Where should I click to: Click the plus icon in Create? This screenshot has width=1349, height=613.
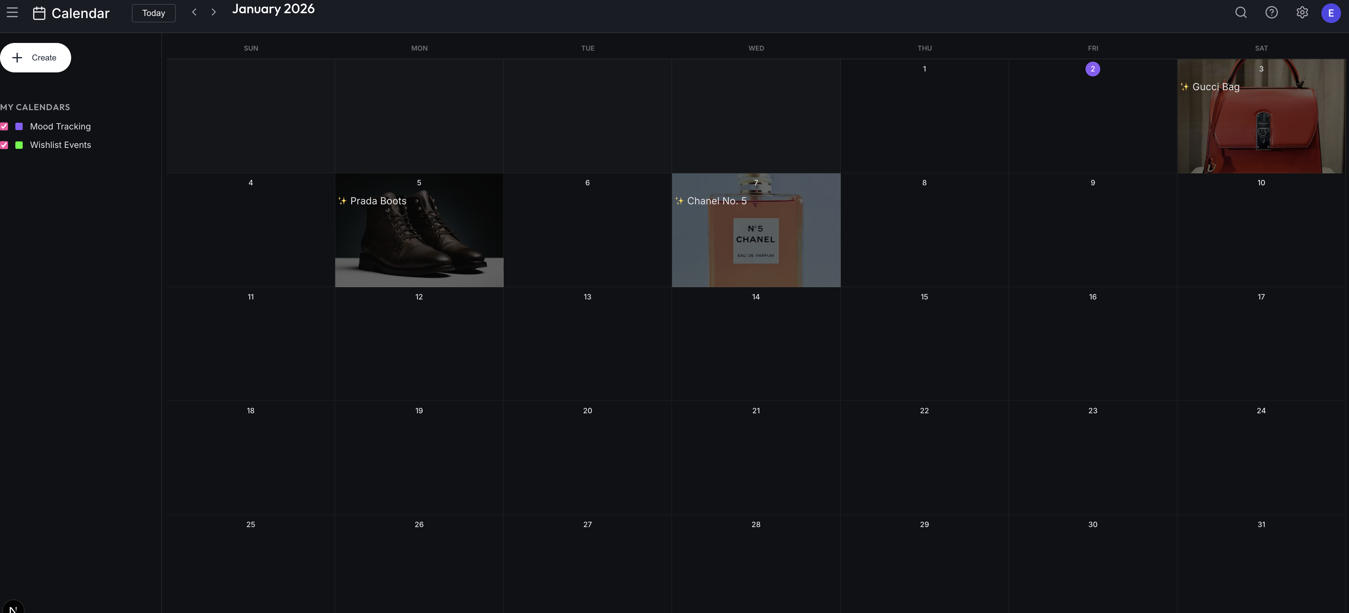tap(17, 58)
